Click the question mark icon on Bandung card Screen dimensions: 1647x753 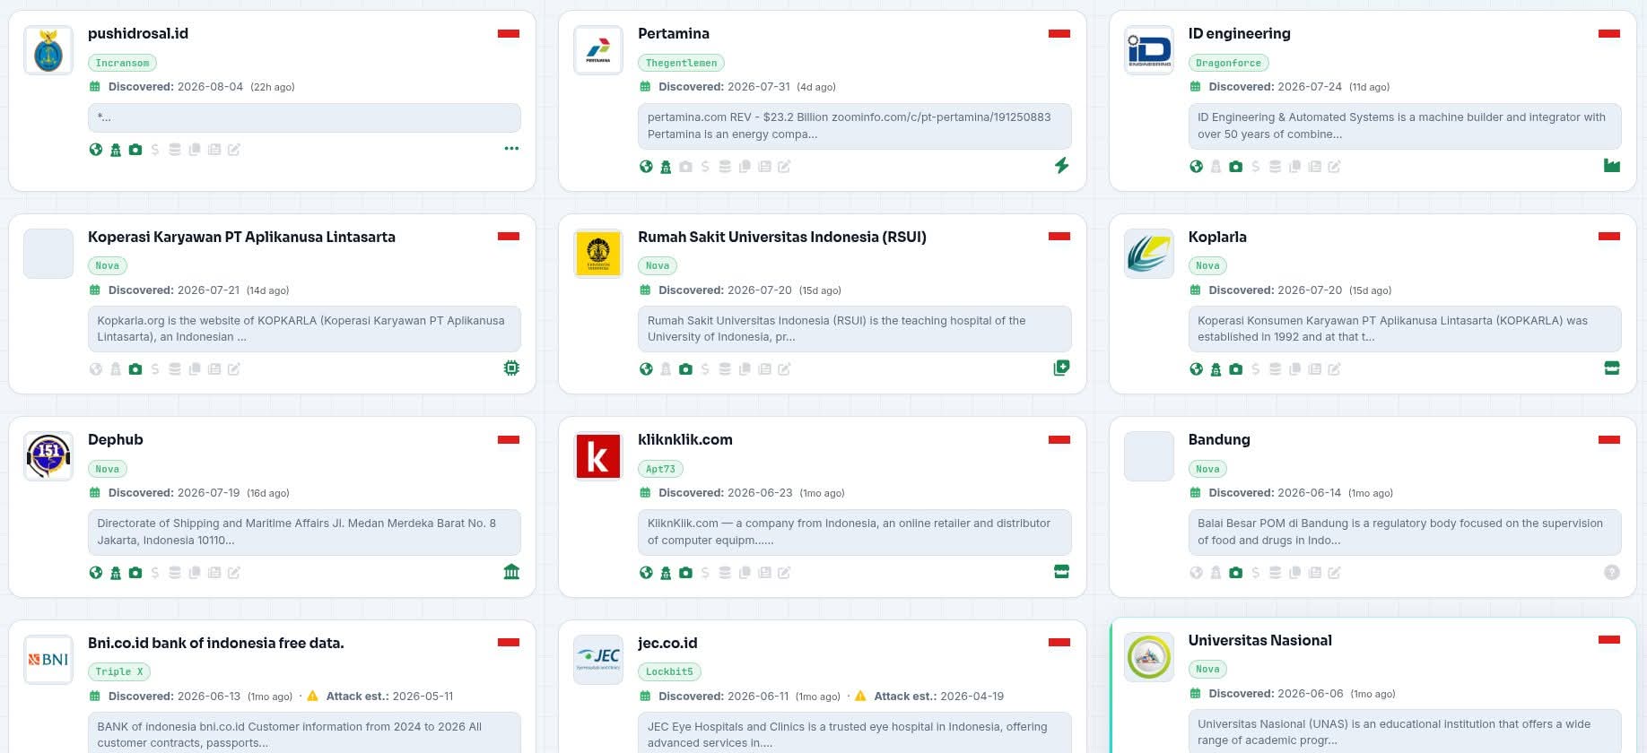pyautogui.click(x=1612, y=572)
